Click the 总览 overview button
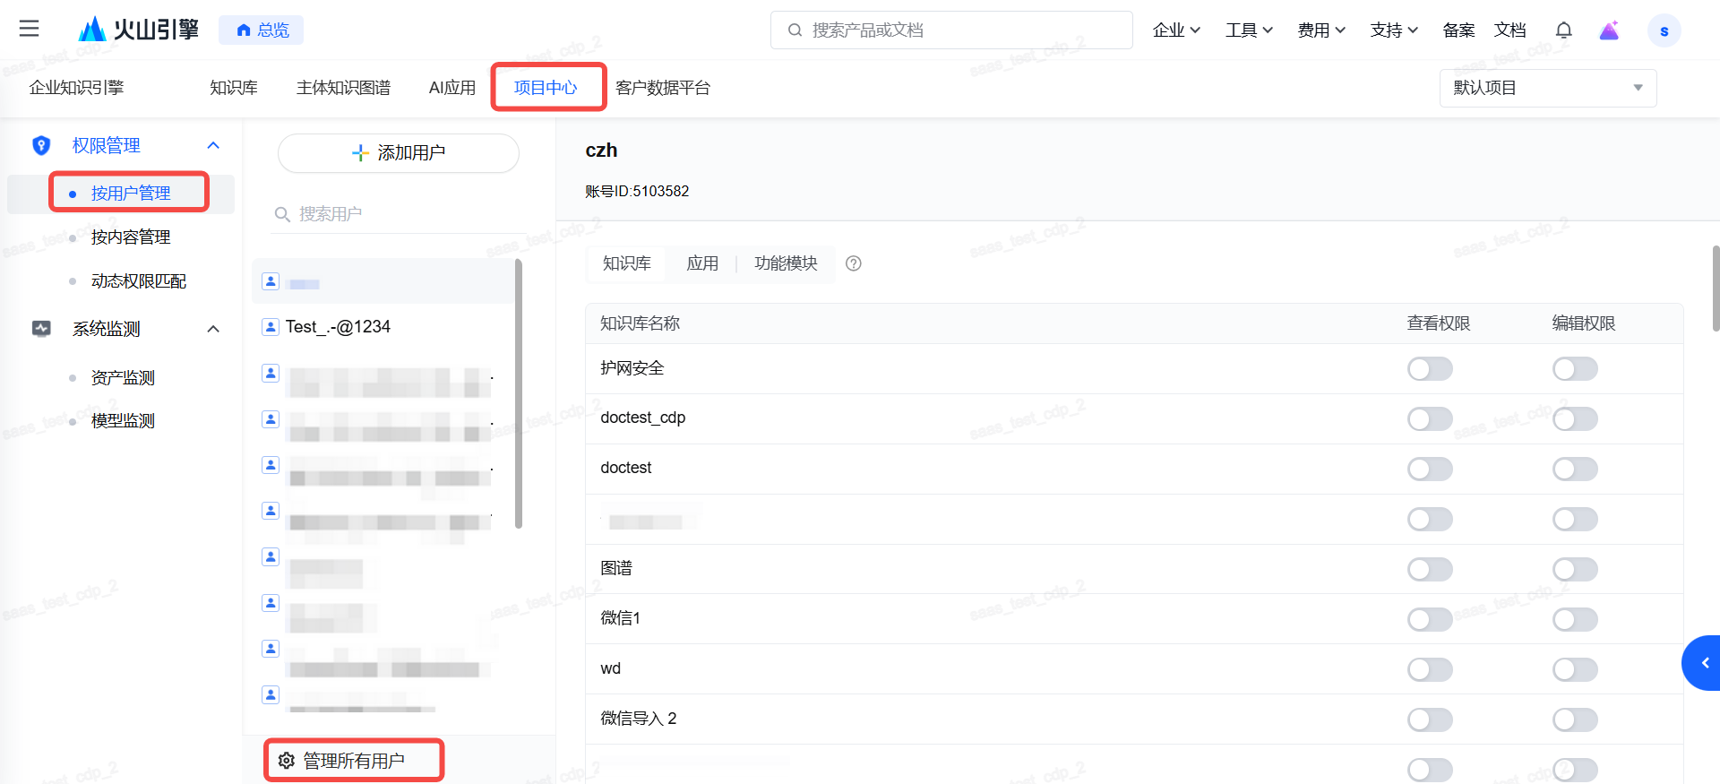Image resolution: width=1720 pixels, height=784 pixels. pyautogui.click(x=262, y=30)
